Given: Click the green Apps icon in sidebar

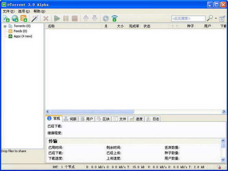Looking at the screenshot, I should (10, 36).
